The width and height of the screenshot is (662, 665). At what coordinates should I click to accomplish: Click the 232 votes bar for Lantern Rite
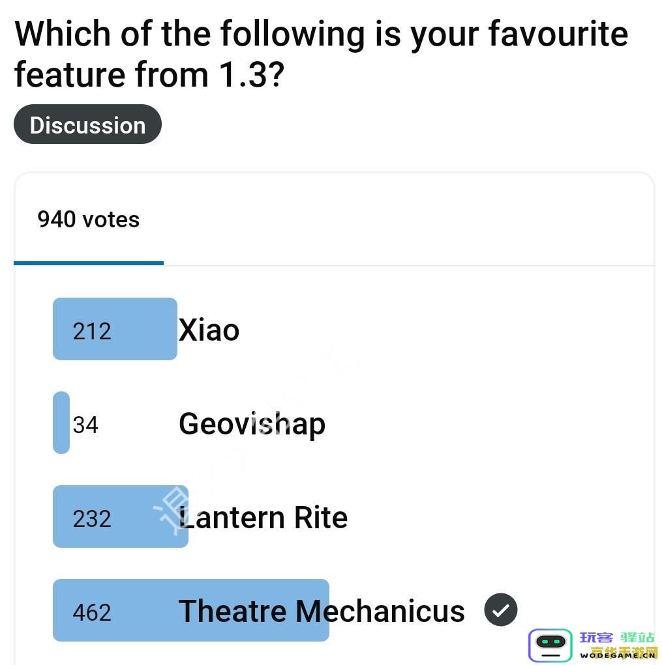pos(121,516)
